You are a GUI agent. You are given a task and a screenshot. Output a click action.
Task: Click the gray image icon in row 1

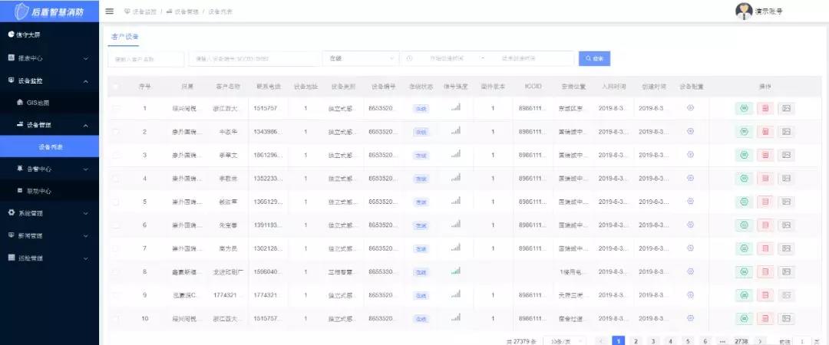coord(786,108)
